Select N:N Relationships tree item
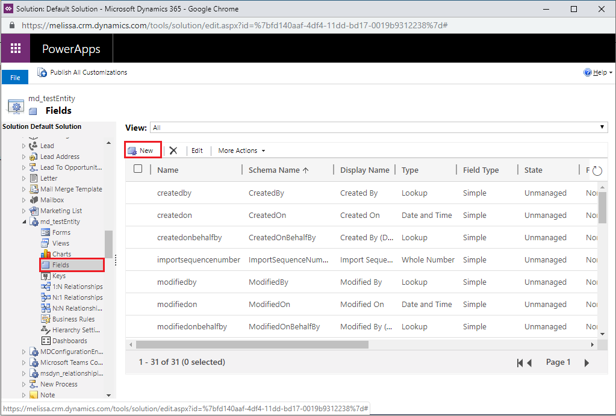 coord(77,308)
